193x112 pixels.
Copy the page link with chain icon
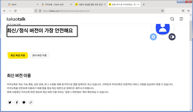point(31,102)
